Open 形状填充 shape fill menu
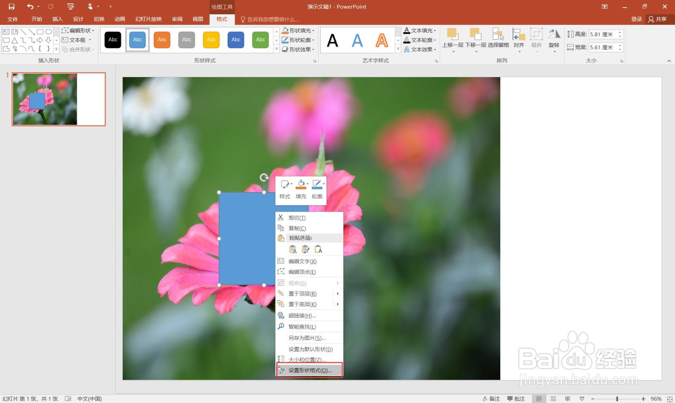Image resolution: width=675 pixels, height=403 pixels. [x=298, y=30]
